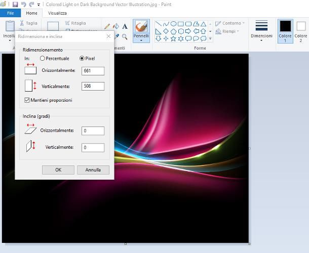This screenshot has width=309, height=253.
Task: Click Annulla to cancel resizing
Action: 93,170
